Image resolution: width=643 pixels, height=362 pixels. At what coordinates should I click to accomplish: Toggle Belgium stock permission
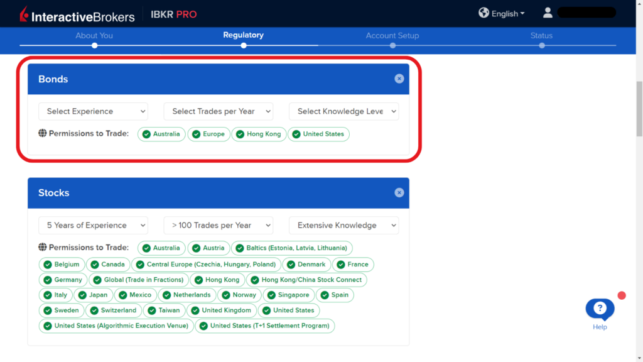(x=62, y=265)
